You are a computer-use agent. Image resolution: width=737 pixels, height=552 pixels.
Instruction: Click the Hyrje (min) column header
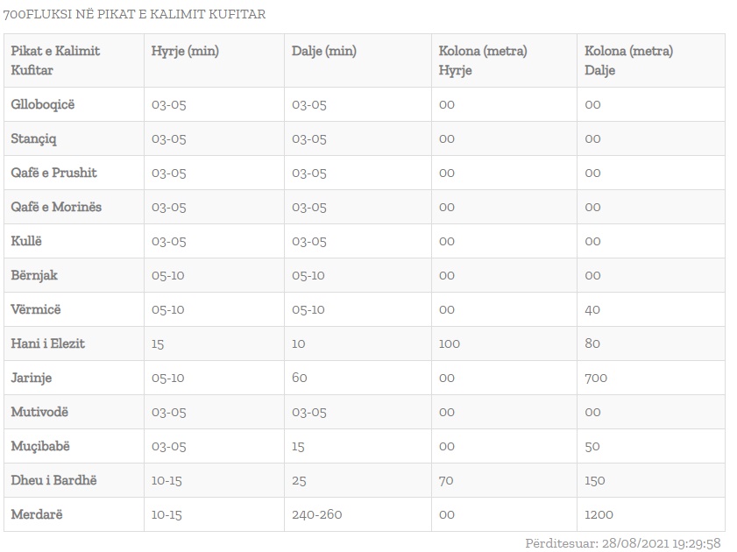coord(185,51)
